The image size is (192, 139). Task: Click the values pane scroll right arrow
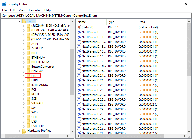coord(185,136)
